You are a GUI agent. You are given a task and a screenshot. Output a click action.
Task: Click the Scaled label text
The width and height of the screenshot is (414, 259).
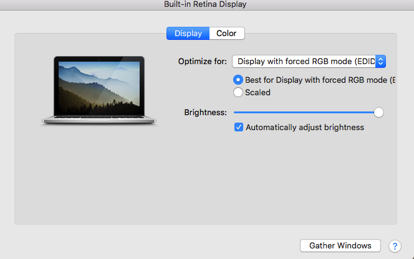pos(258,93)
